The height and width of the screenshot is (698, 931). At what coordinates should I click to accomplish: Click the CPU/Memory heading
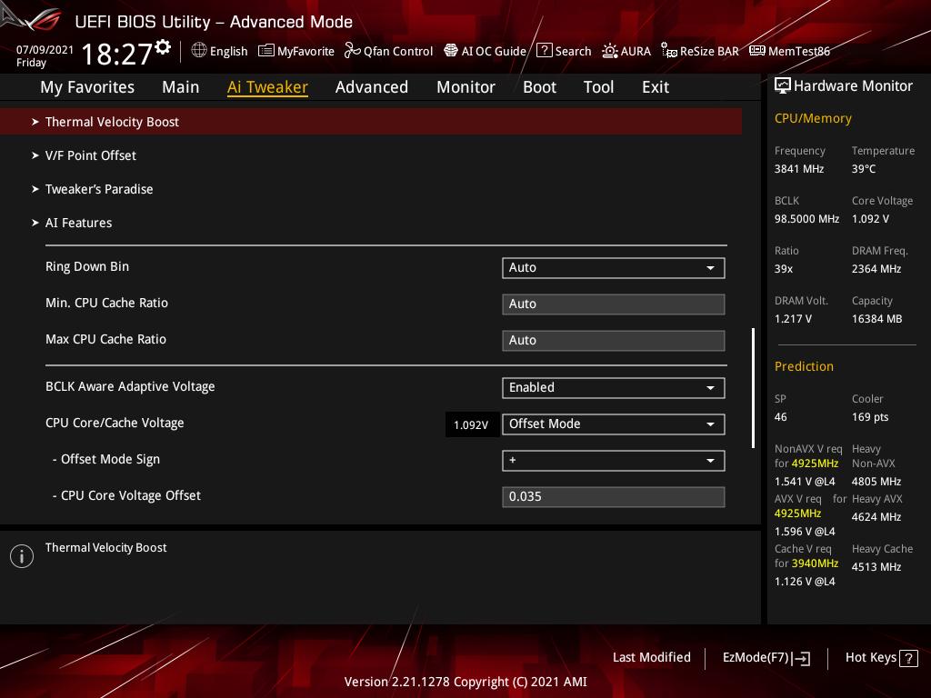tap(813, 119)
